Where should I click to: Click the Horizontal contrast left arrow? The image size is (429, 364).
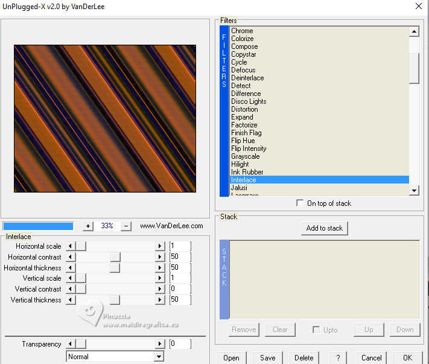tap(71, 257)
